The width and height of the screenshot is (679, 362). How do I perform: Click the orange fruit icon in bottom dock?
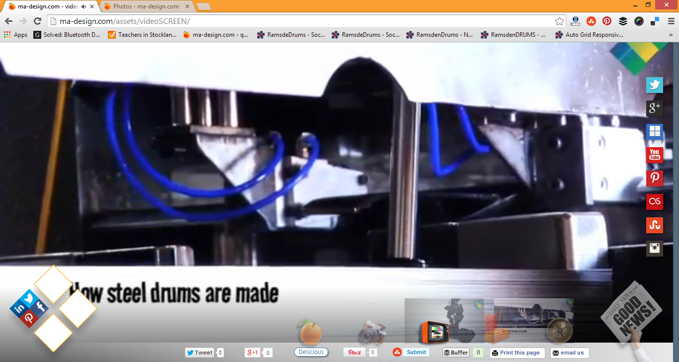[x=311, y=332]
